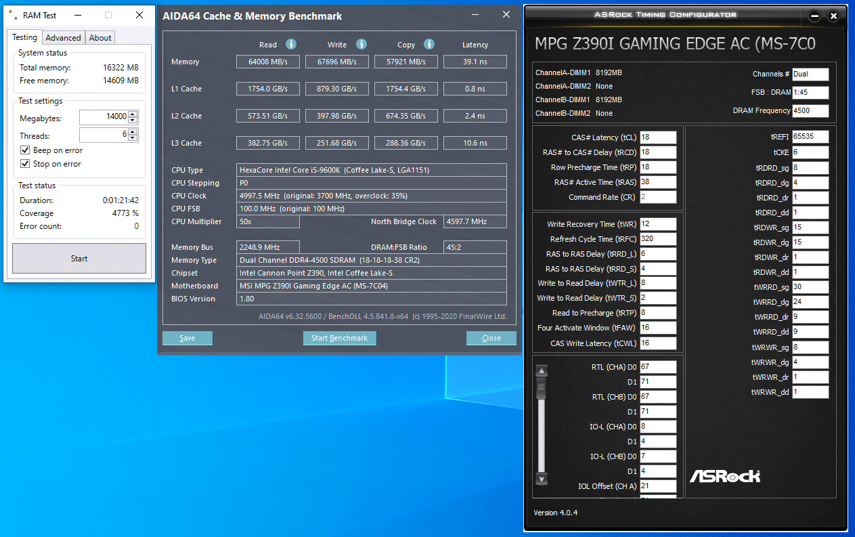The width and height of the screenshot is (855, 537).
Task: Click the Read info icon in AIDA64
Action: click(x=291, y=44)
